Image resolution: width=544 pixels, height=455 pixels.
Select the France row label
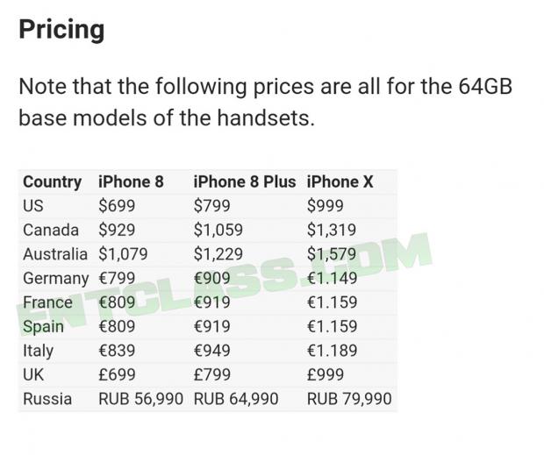coord(47,302)
